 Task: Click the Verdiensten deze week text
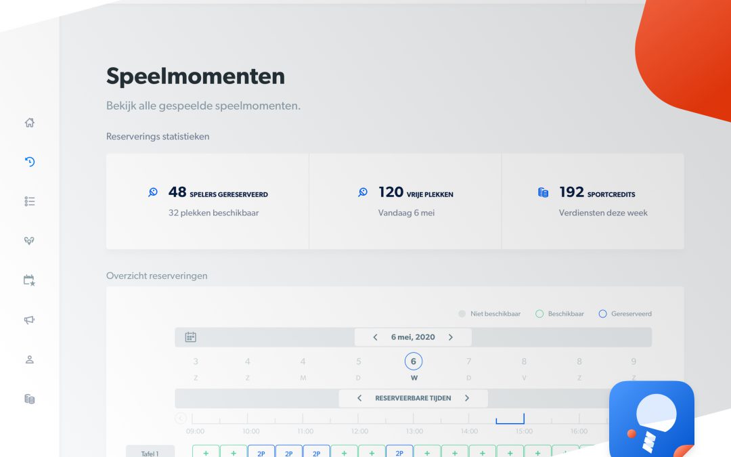coord(603,213)
